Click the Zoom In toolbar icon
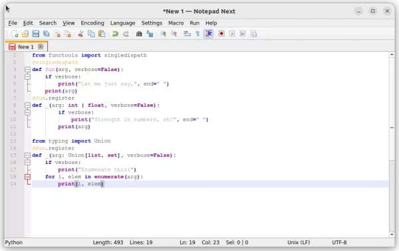Viewport: 399px width, 251px height. point(163,34)
